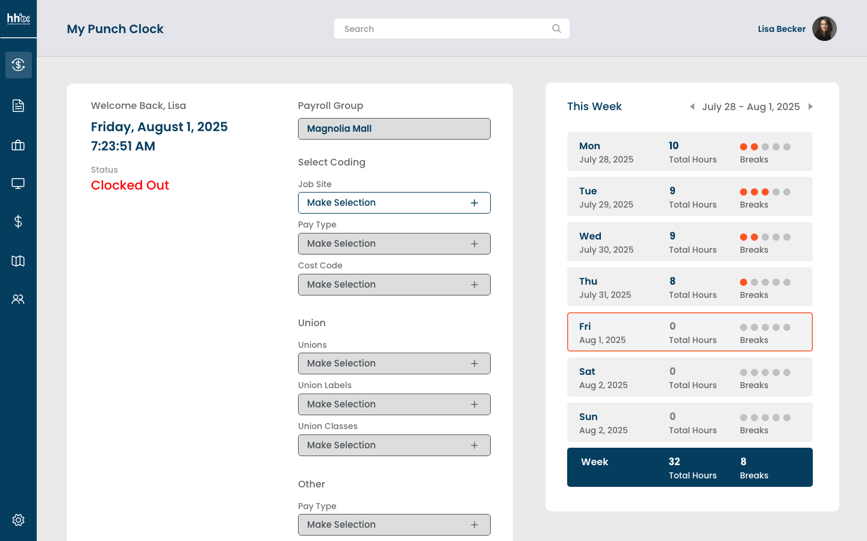Open the Cost Code dropdown
The image size is (867, 541).
(394, 285)
